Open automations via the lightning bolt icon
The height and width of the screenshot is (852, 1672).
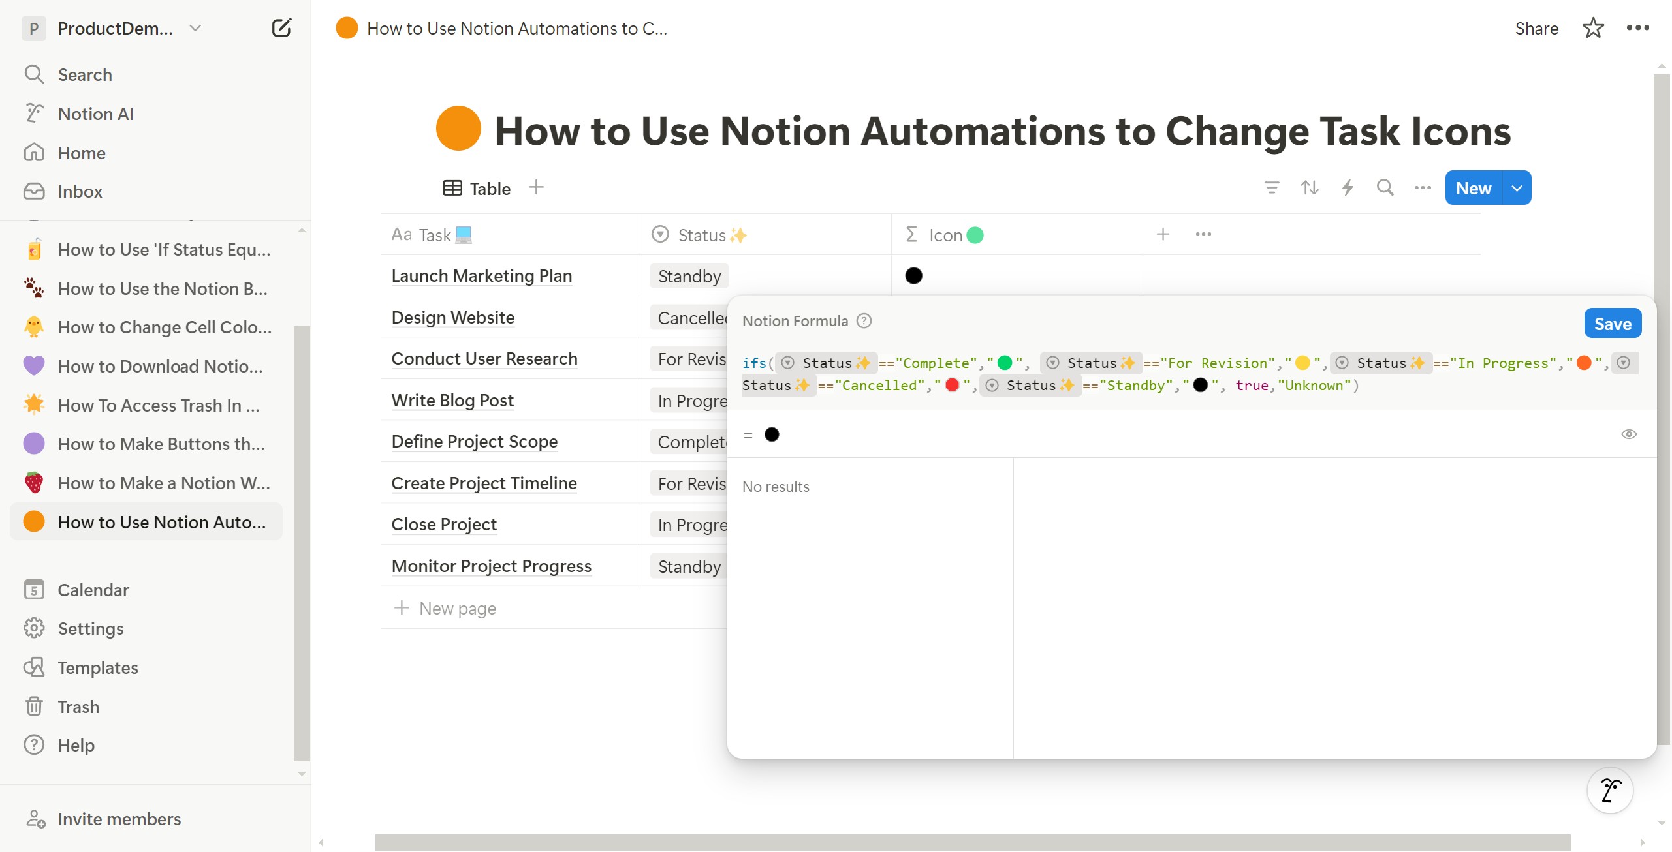1348,188
